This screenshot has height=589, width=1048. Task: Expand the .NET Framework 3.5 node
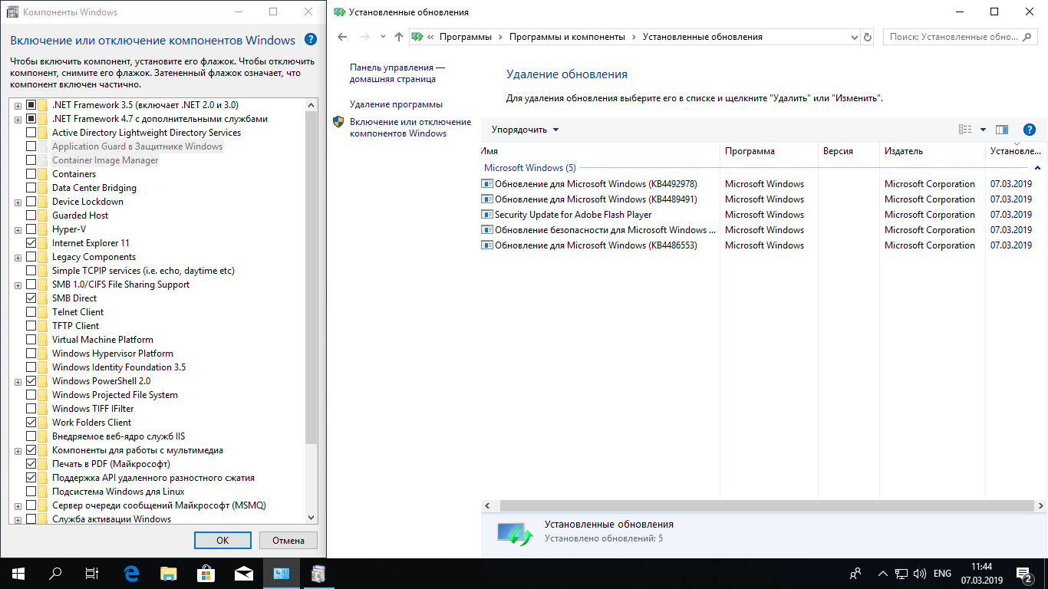click(18, 105)
